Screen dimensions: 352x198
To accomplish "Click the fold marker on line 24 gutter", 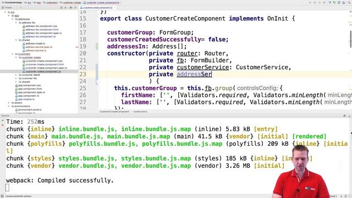I will coord(98,81).
